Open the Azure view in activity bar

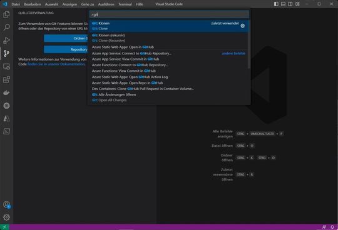[x=6, y=118]
